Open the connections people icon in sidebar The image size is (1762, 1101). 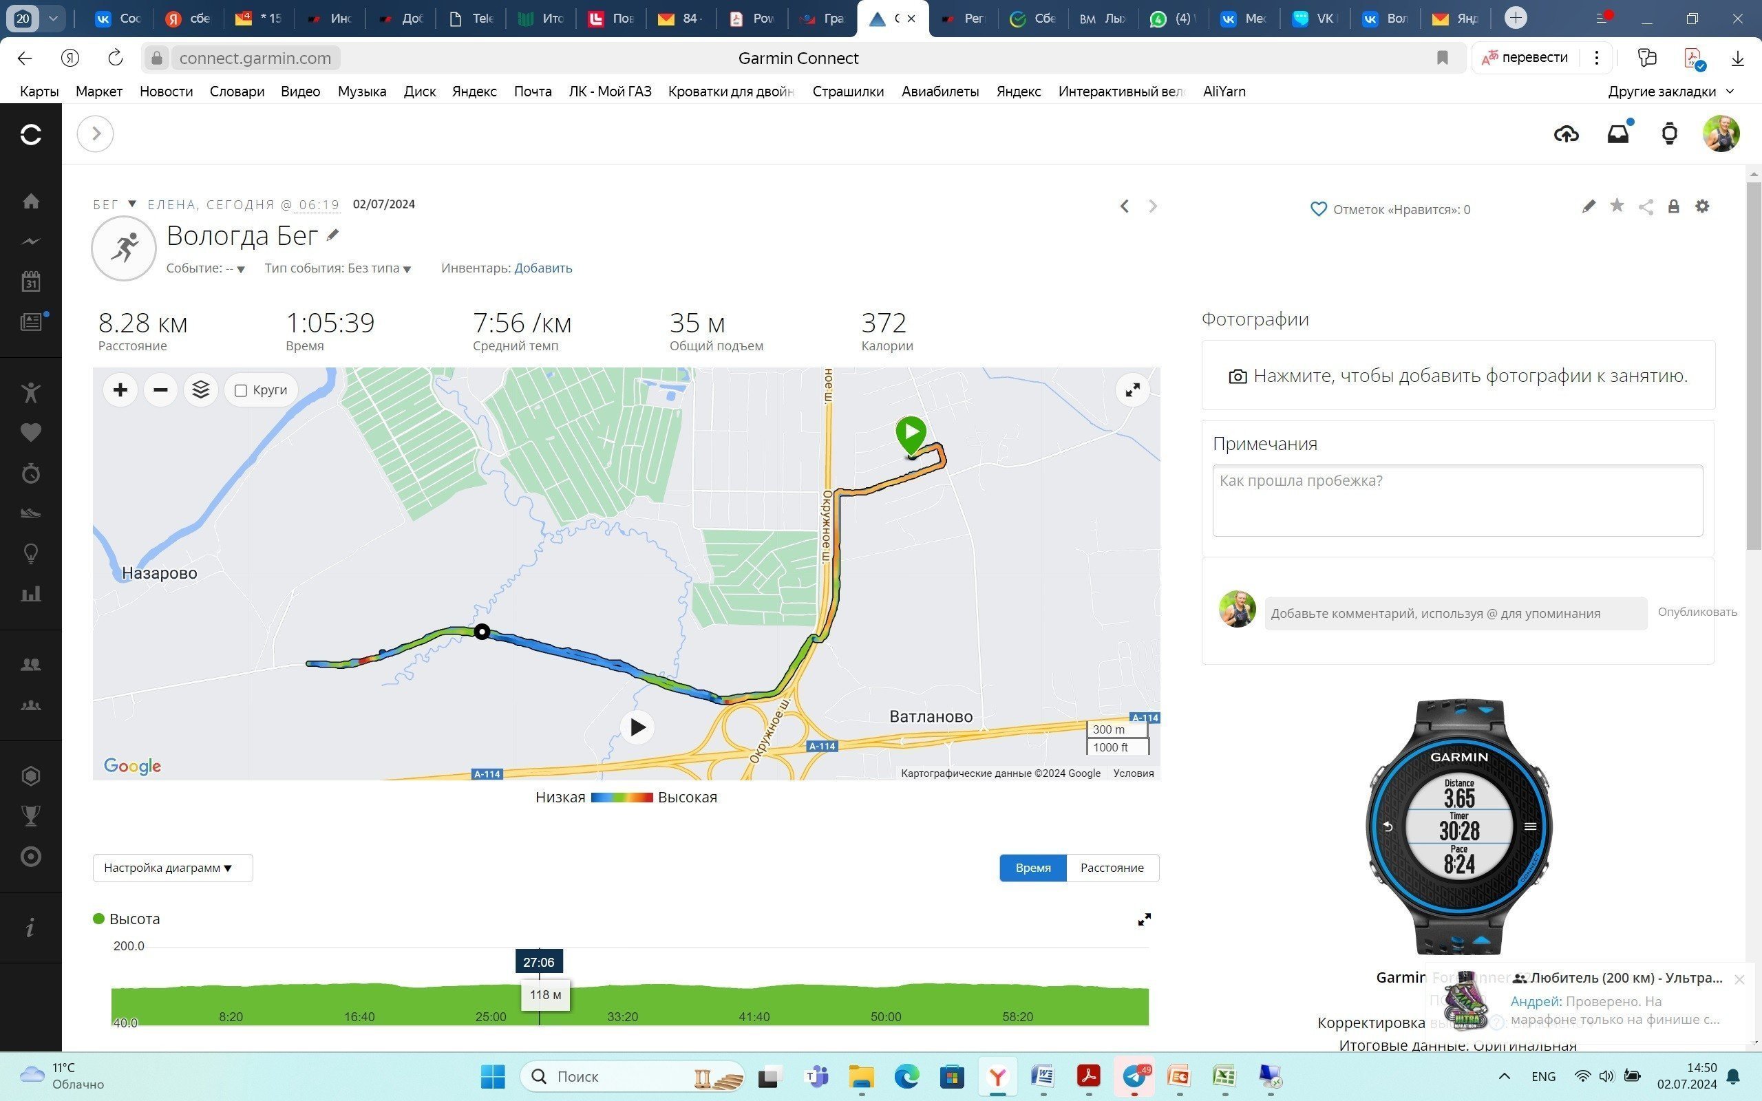(x=30, y=664)
